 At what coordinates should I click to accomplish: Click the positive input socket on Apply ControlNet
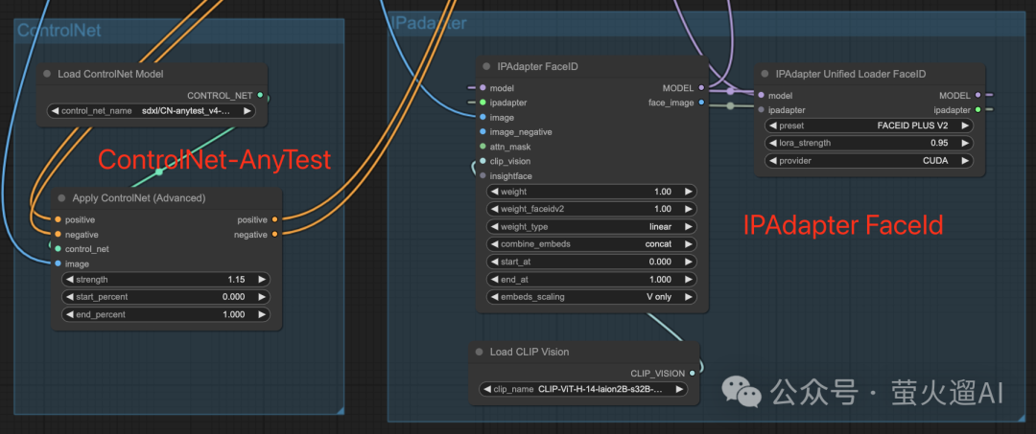click(59, 219)
